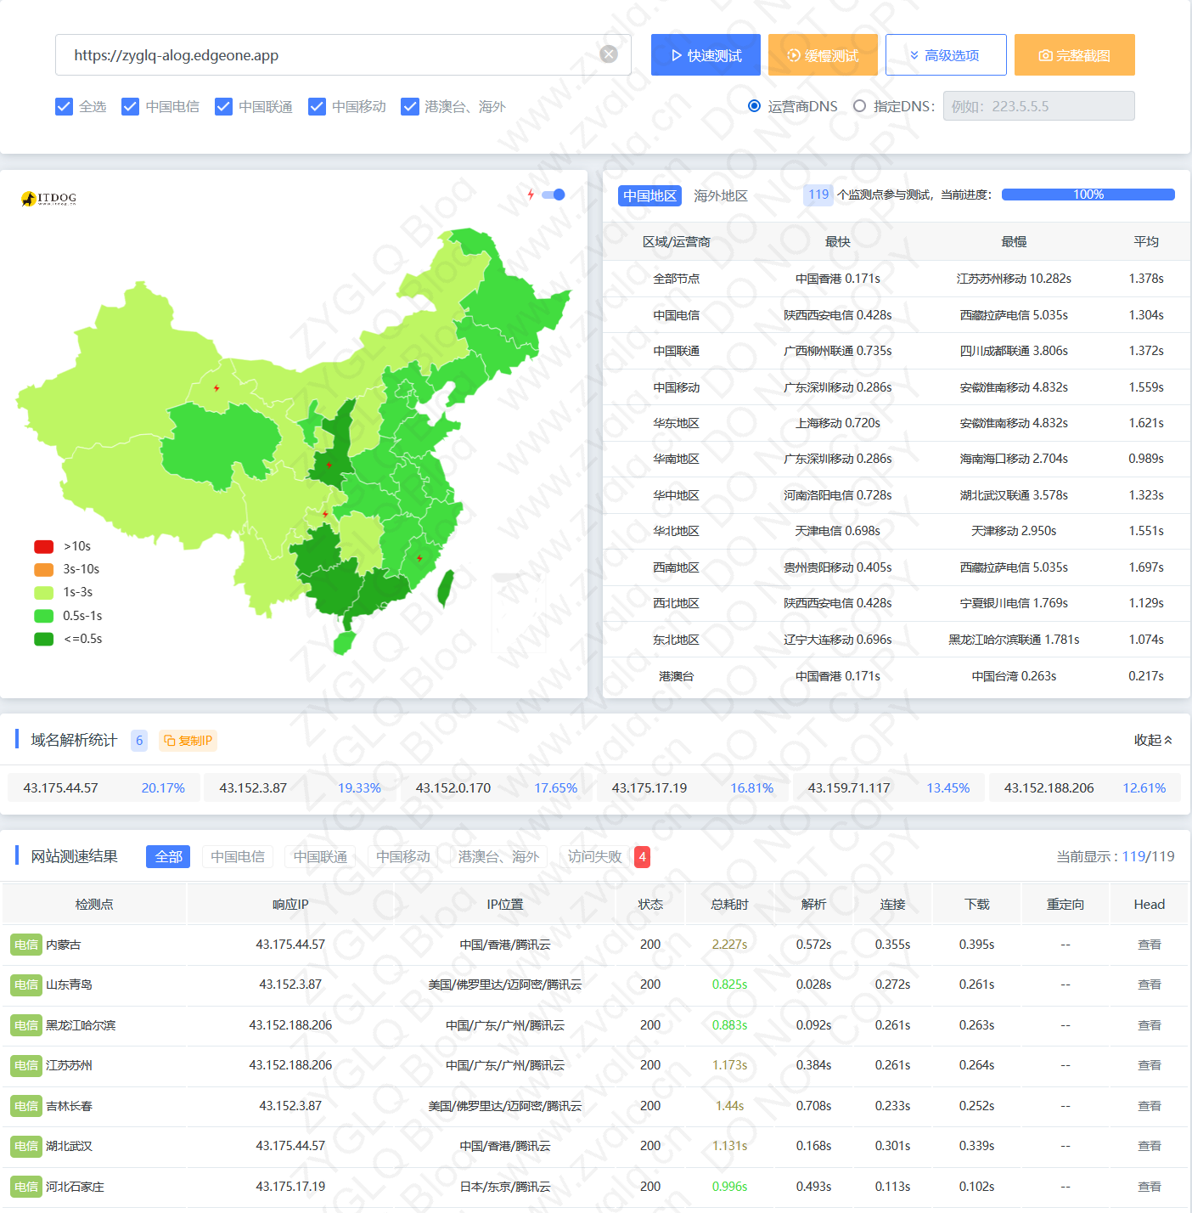Sort by the 下载 column header
This screenshot has height=1213, width=1192.
click(x=977, y=904)
